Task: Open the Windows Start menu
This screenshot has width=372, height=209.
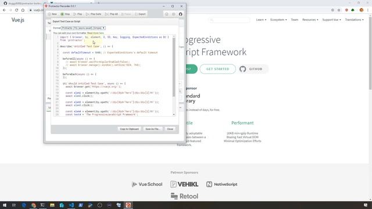Action: pos(5,205)
